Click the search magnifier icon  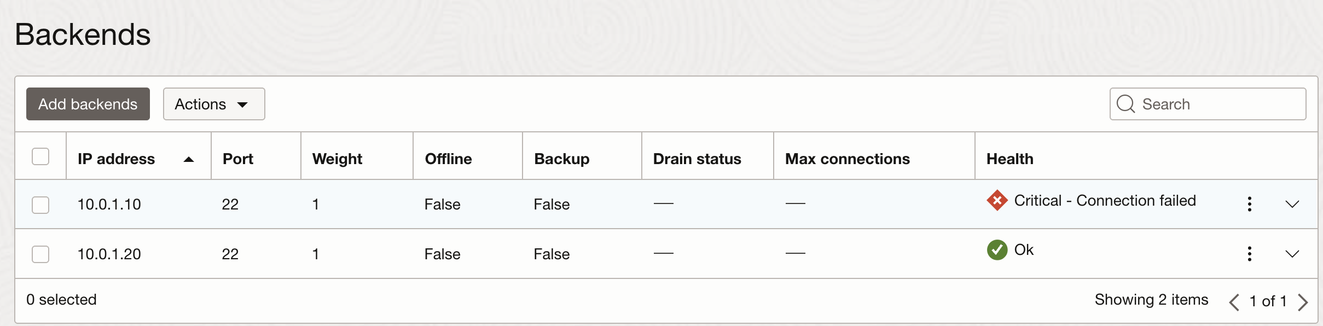click(x=1127, y=104)
